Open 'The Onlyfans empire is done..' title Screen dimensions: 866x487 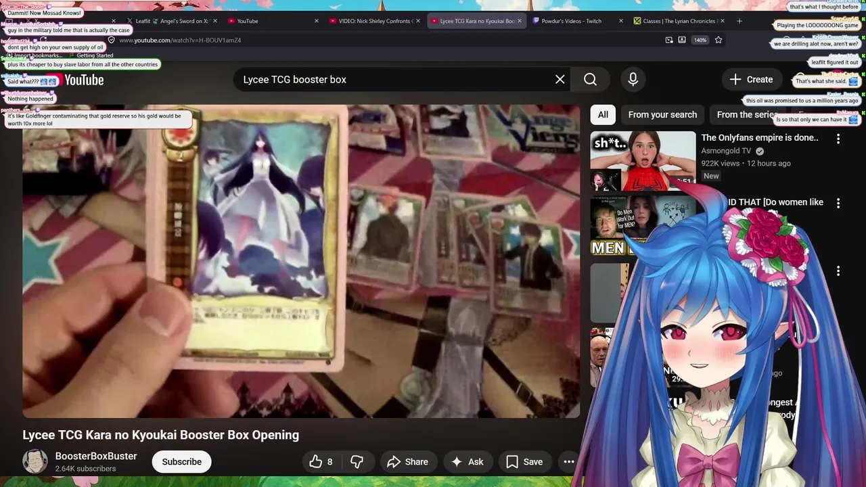(760, 137)
